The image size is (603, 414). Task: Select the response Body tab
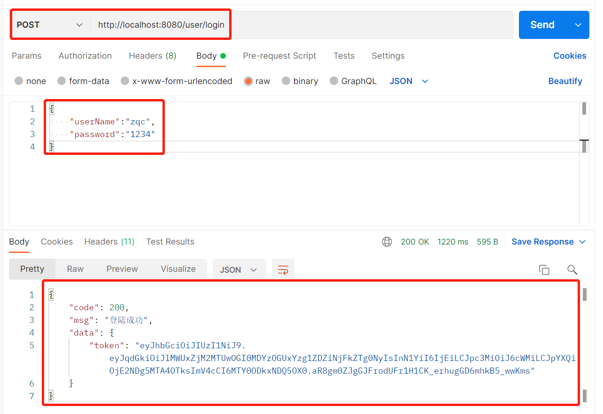click(19, 242)
